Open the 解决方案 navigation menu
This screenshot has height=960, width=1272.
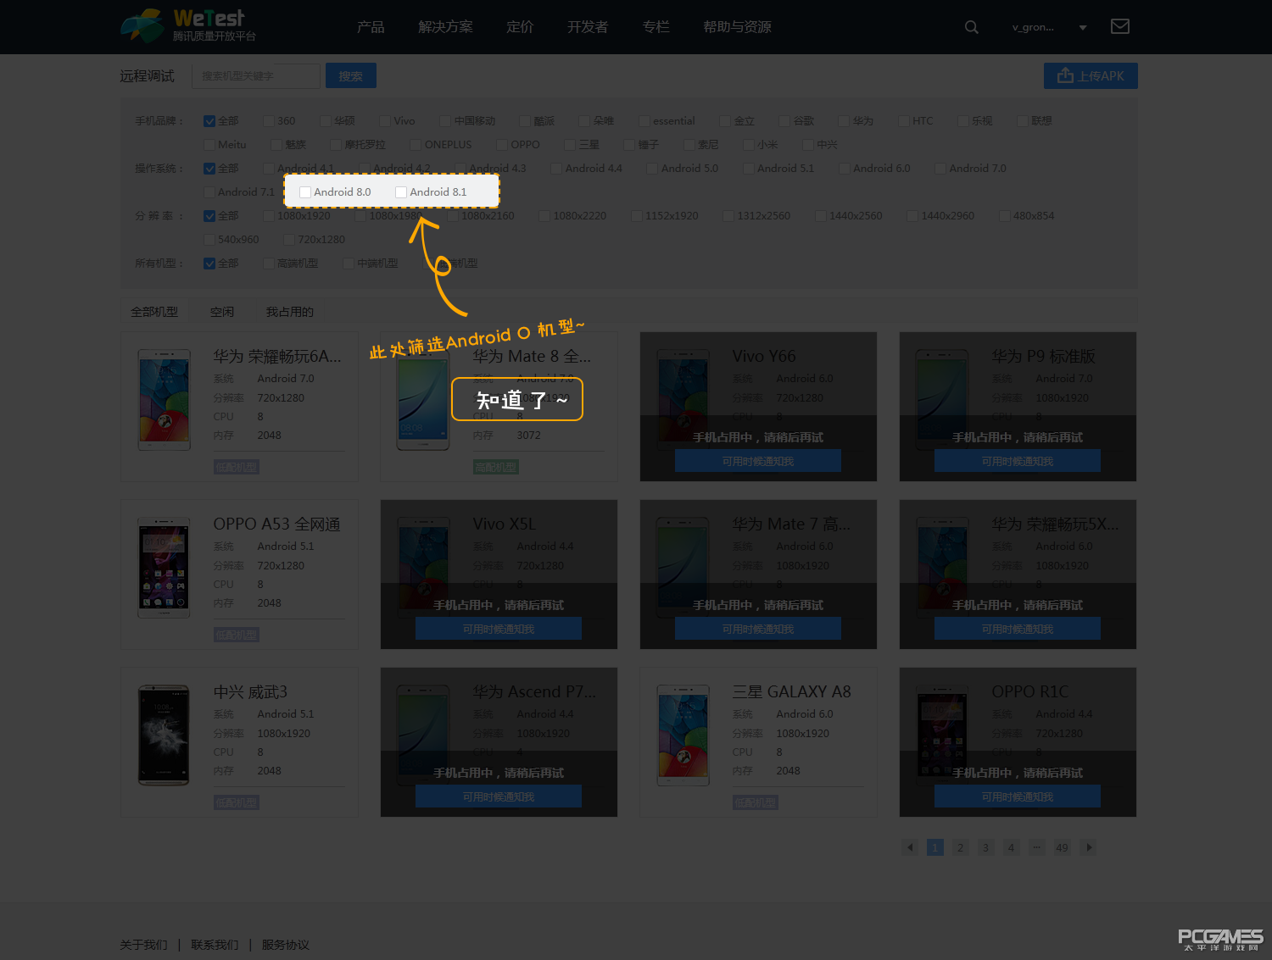(445, 27)
